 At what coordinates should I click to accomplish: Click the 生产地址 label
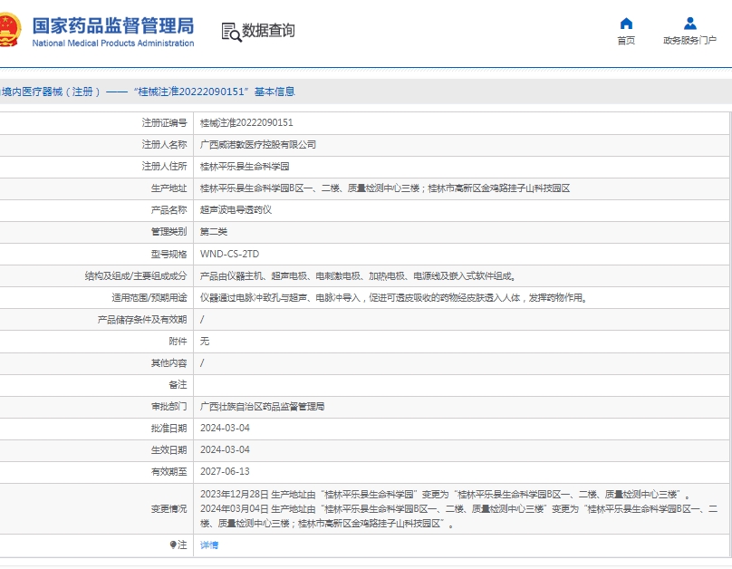[169, 188]
